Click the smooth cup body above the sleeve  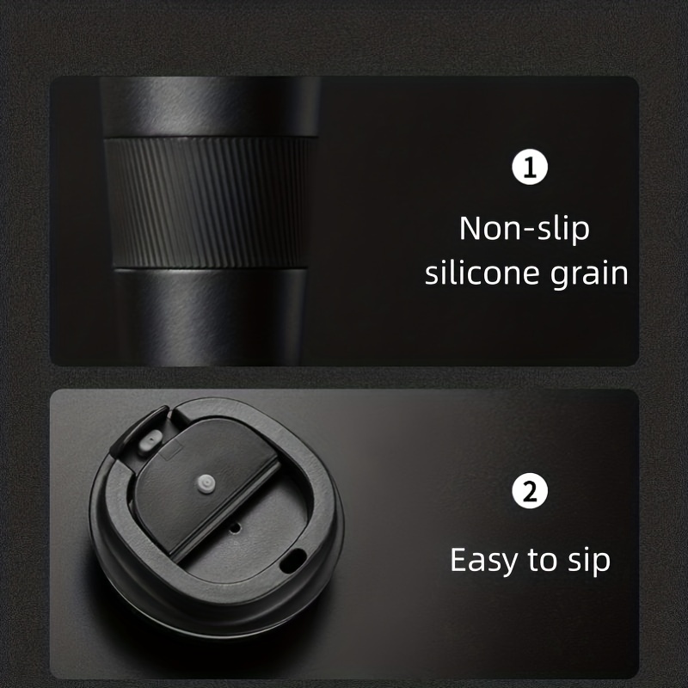click(x=210, y=107)
